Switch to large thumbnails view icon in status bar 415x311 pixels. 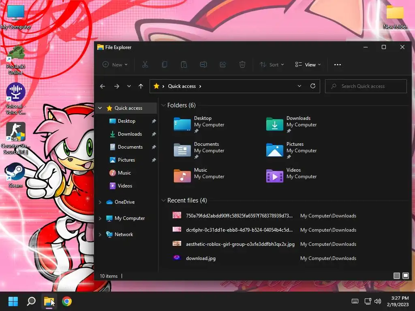pyautogui.click(x=405, y=276)
